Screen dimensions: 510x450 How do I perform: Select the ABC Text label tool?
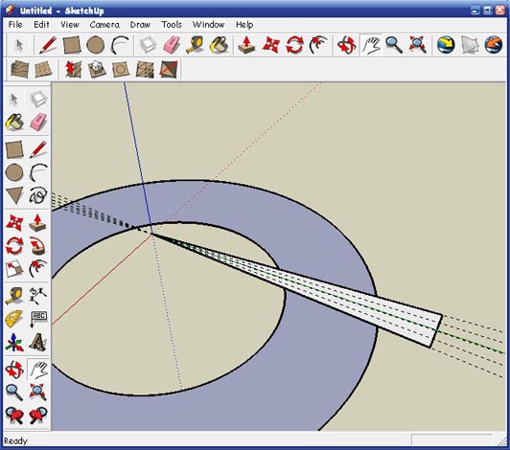(38, 319)
